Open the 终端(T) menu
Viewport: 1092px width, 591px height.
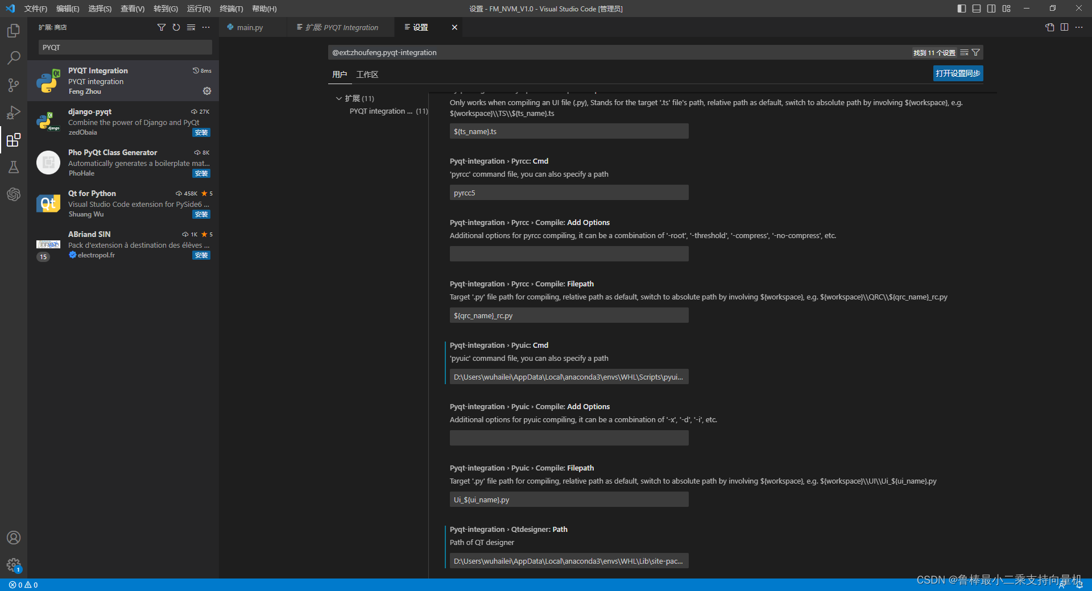click(231, 9)
